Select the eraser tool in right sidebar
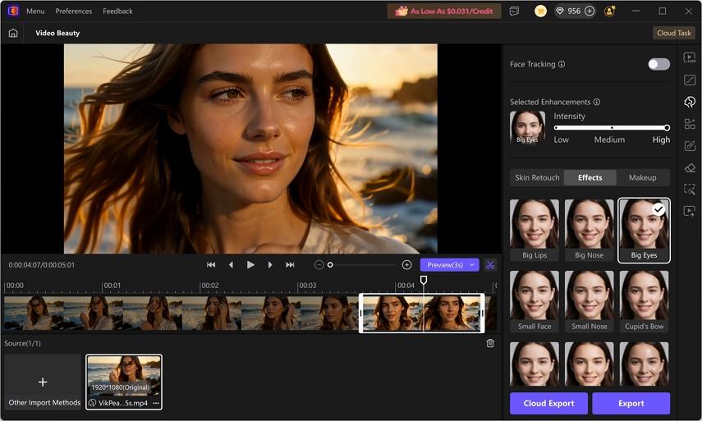702x421 pixels. [x=690, y=167]
